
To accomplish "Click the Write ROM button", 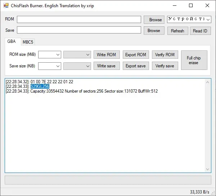I will pyautogui.click(x=107, y=55).
